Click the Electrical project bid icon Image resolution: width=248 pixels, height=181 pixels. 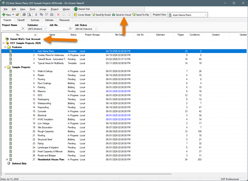[10, 115]
